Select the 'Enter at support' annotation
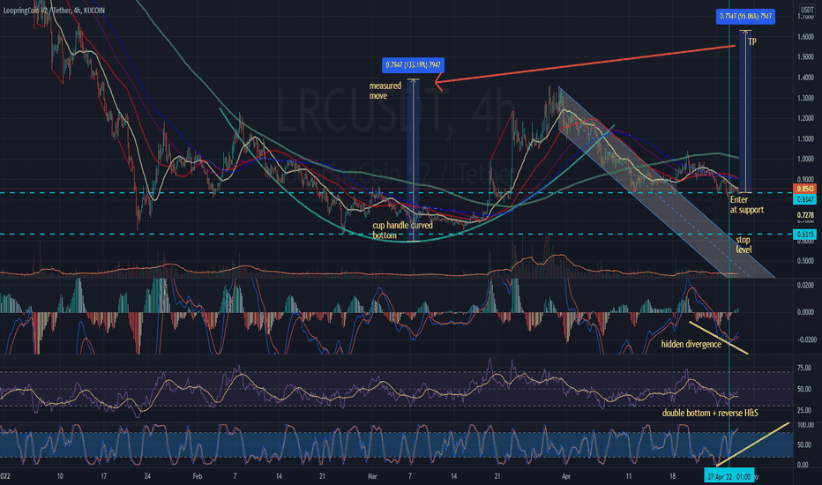This screenshot has height=485, width=822. pos(746,205)
